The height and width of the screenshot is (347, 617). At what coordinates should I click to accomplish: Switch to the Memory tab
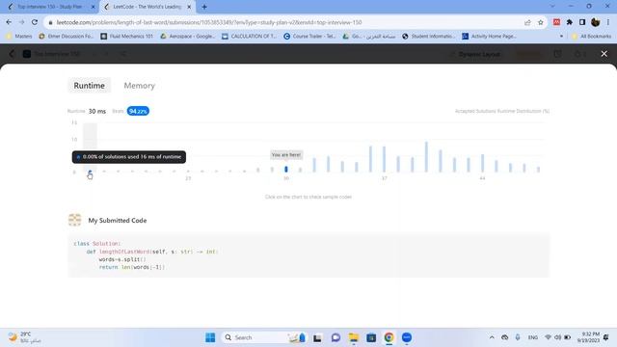click(x=139, y=86)
